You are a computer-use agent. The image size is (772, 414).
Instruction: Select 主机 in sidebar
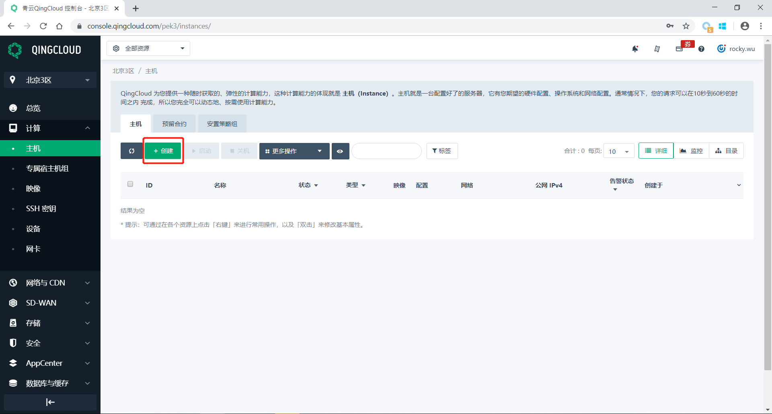tap(50, 148)
